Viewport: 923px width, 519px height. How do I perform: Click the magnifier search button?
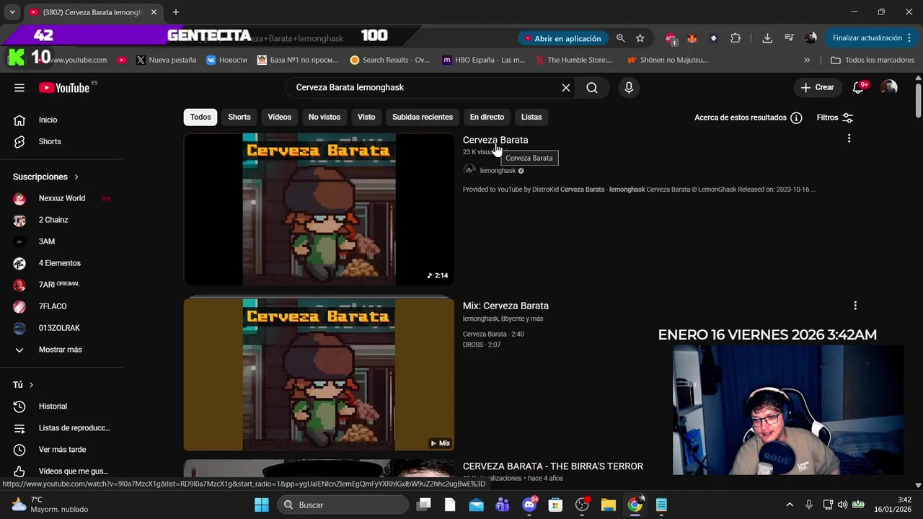(x=592, y=87)
